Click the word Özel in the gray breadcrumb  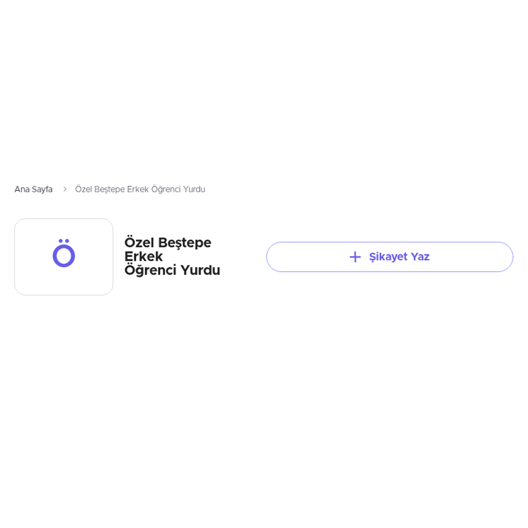coord(84,189)
